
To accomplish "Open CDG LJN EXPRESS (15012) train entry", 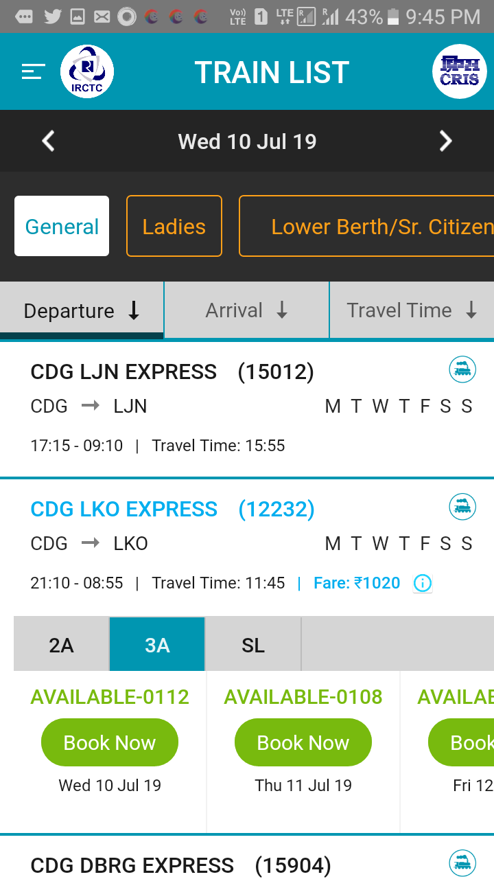I will (x=172, y=372).
